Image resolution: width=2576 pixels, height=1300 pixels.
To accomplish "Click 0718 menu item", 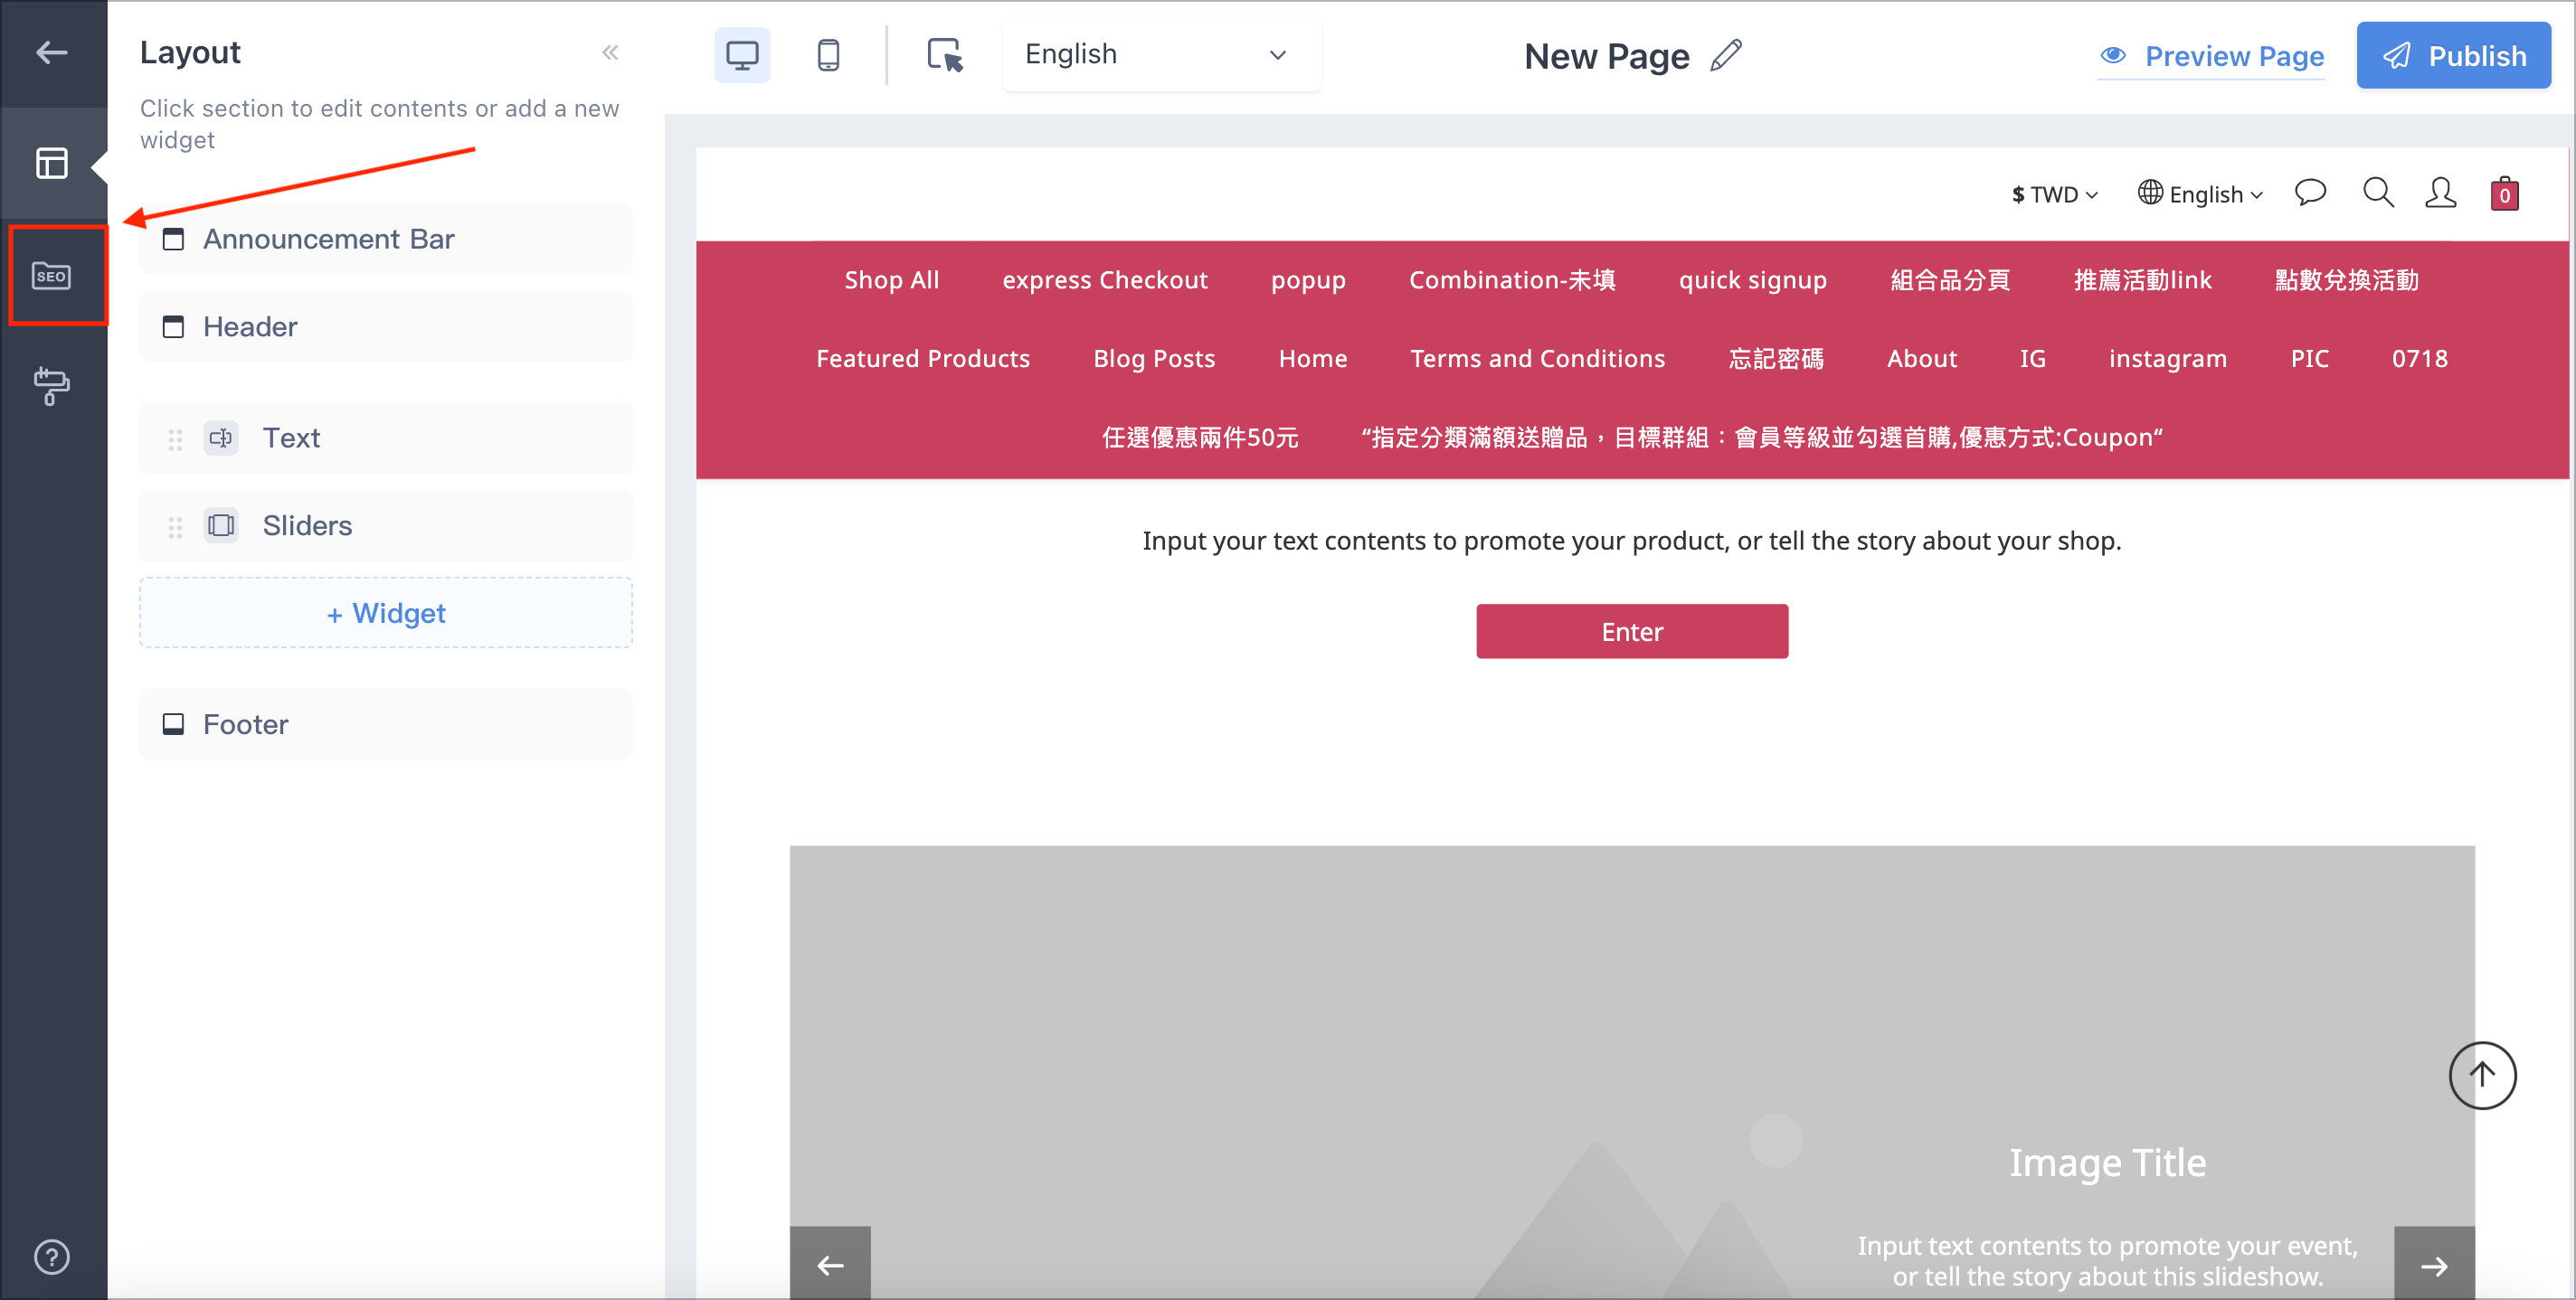I will [x=2420, y=359].
